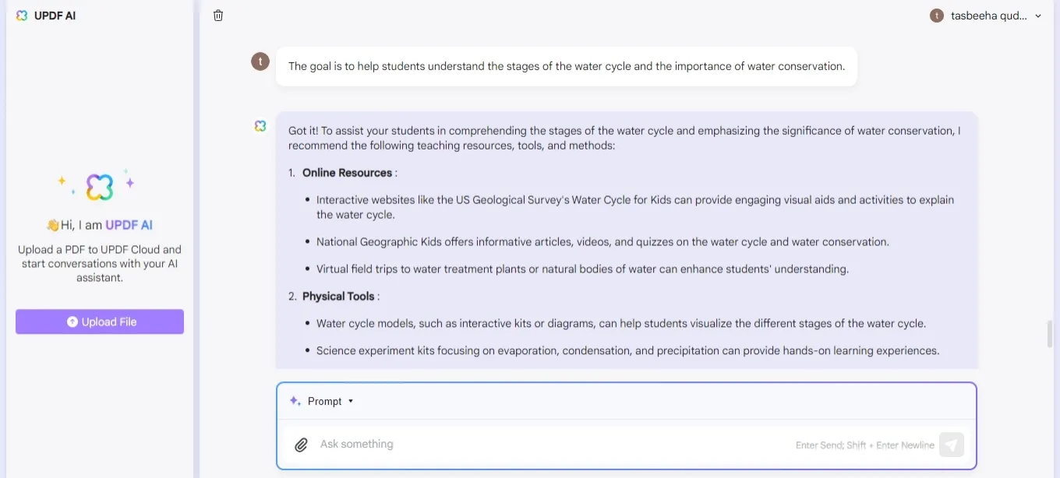1060x478 pixels.
Task: Click the UPDF AI avatar beside the response
Action: coord(260,125)
